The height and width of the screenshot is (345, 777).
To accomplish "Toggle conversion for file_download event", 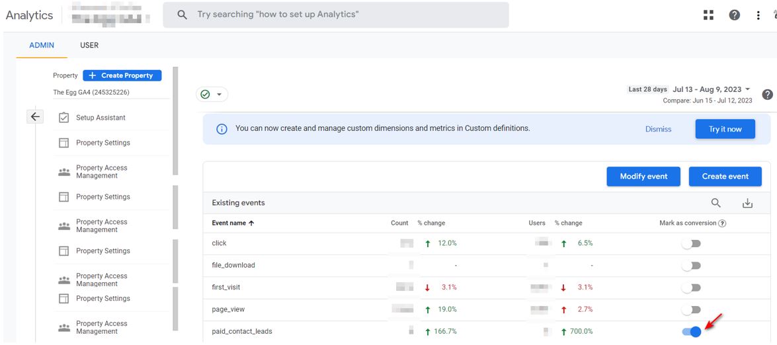I will [691, 266].
